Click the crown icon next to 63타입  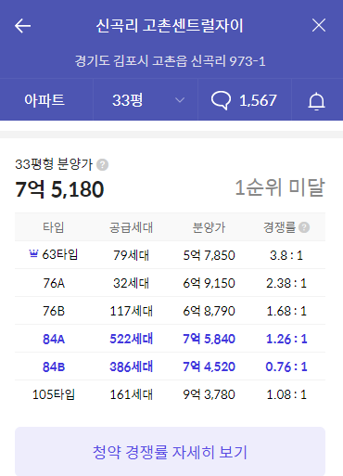tap(33, 254)
